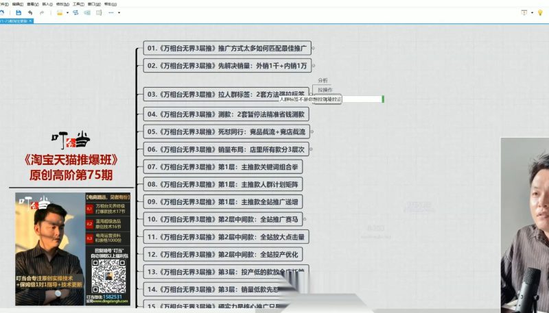Image resolution: width=549 pixels, height=313 pixels.
Task: Select topic 09 主推款全站推广递增
Action: [222, 201]
